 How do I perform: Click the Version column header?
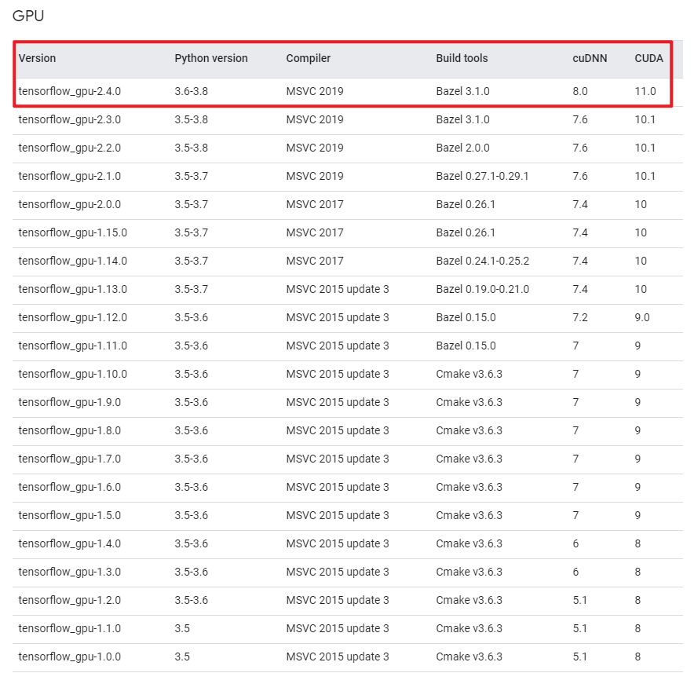pos(37,58)
